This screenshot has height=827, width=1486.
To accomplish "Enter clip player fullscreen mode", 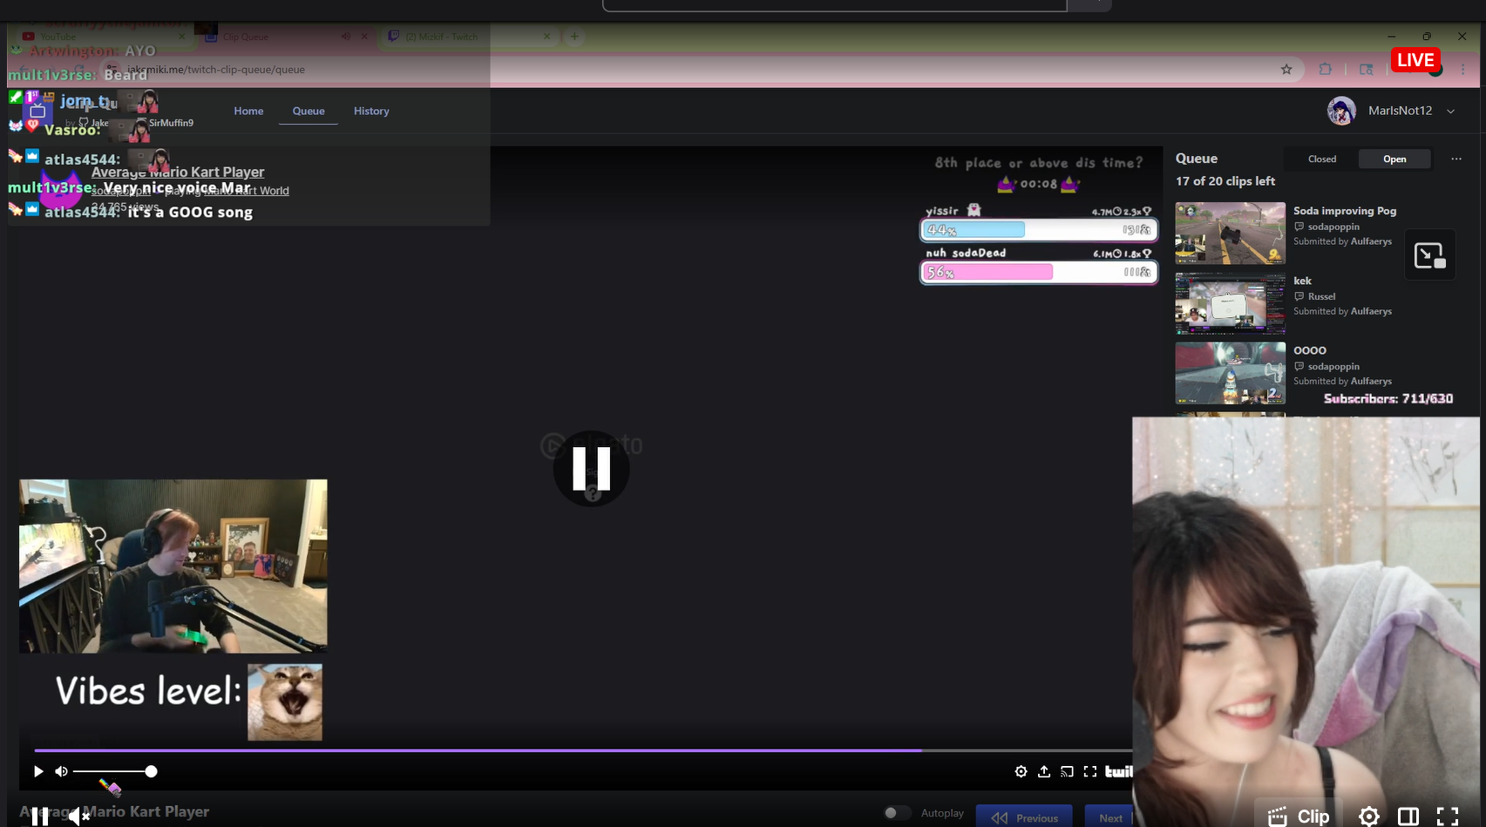I will (1089, 771).
